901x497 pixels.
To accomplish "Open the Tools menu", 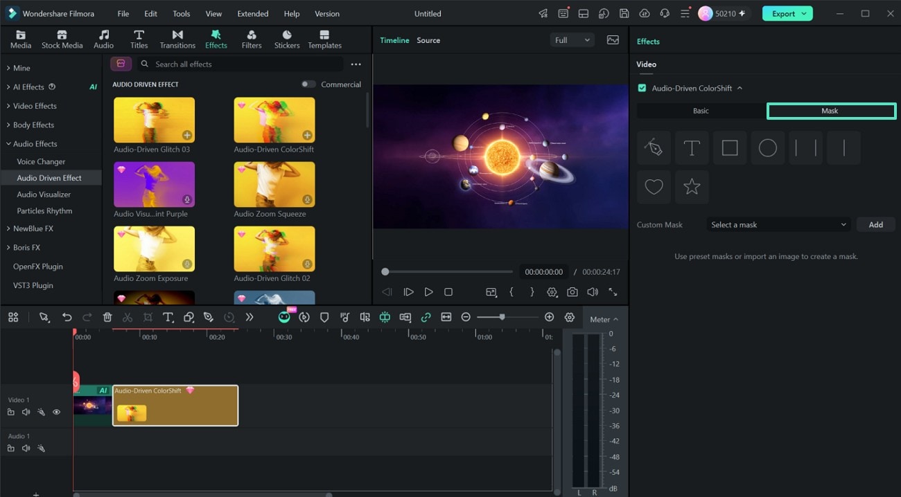I will coord(181,14).
